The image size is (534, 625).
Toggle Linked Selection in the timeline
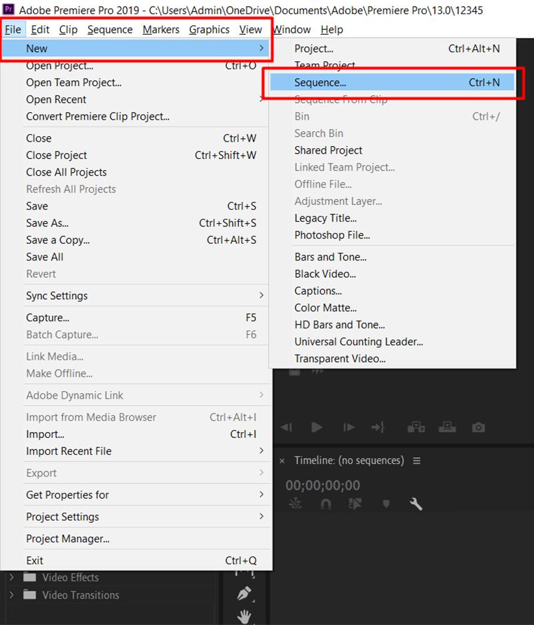tap(353, 503)
